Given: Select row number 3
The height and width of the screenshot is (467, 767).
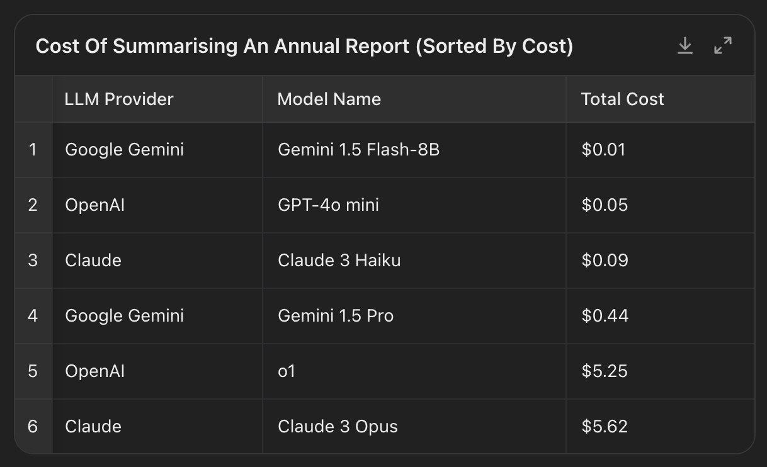Looking at the screenshot, I should point(33,261).
